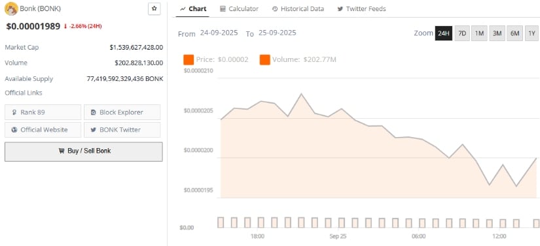Open the From date 24-09-2025 picker
The image size is (540, 246).
[x=219, y=33]
